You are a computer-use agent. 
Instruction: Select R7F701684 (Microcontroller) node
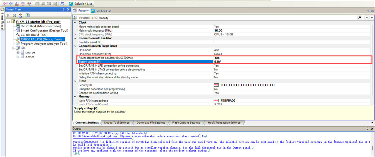point(41,26)
